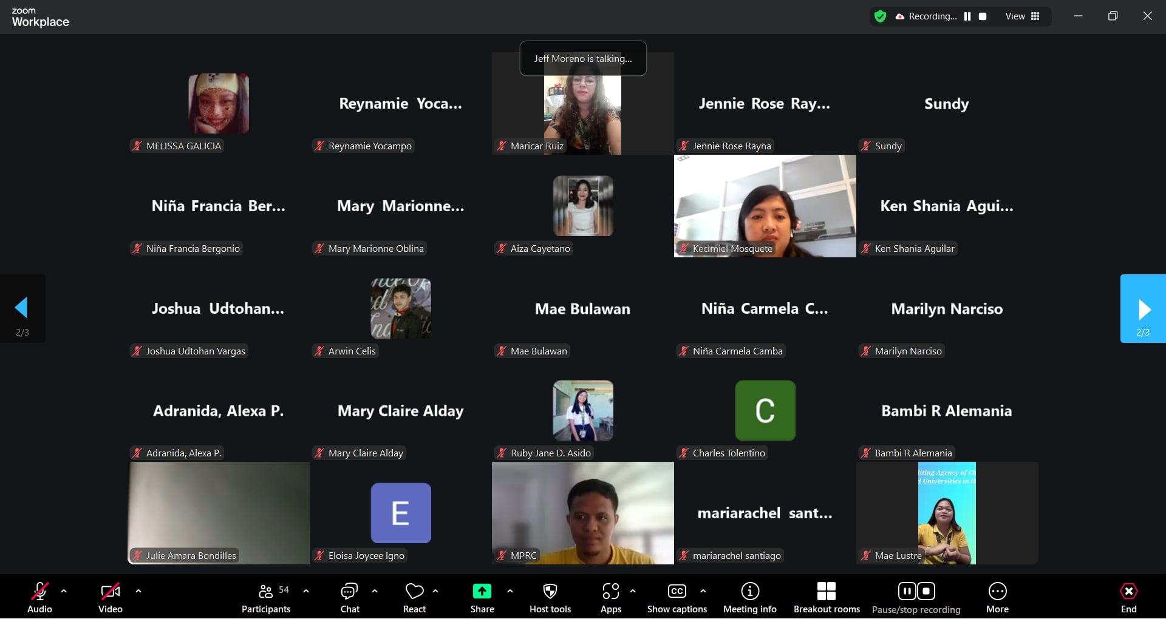Go to next gallery page arrow
This screenshot has height=619, width=1166.
tap(1143, 309)
